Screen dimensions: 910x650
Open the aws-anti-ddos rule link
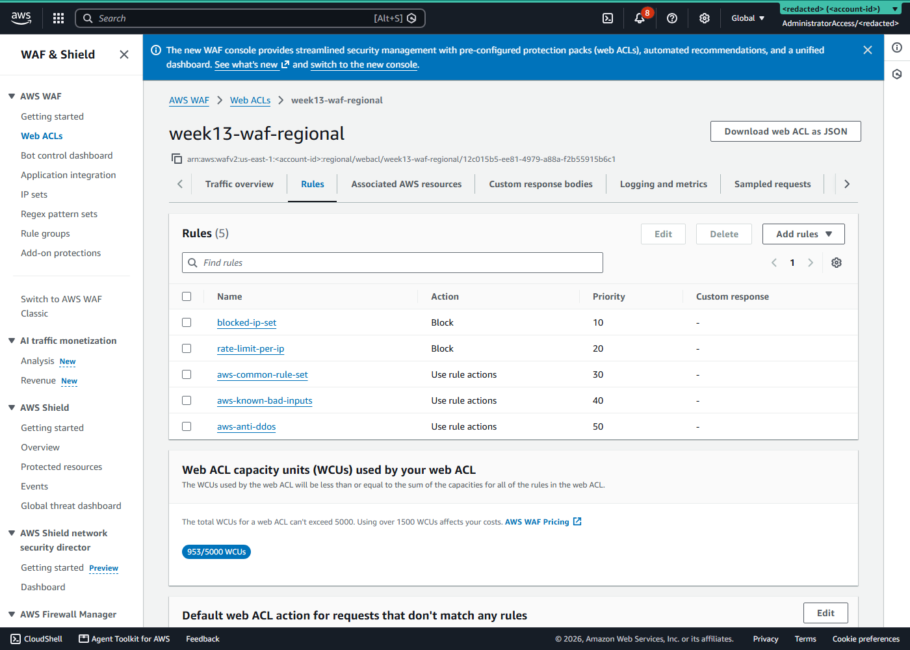click(246, 426)
